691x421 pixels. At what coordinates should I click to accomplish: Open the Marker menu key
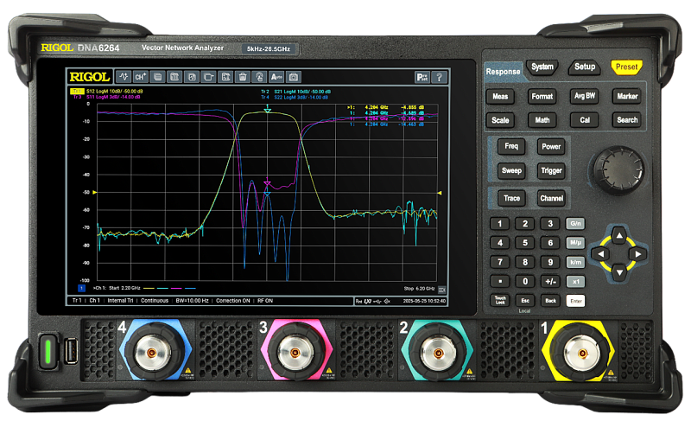click(x=626, y=97)
